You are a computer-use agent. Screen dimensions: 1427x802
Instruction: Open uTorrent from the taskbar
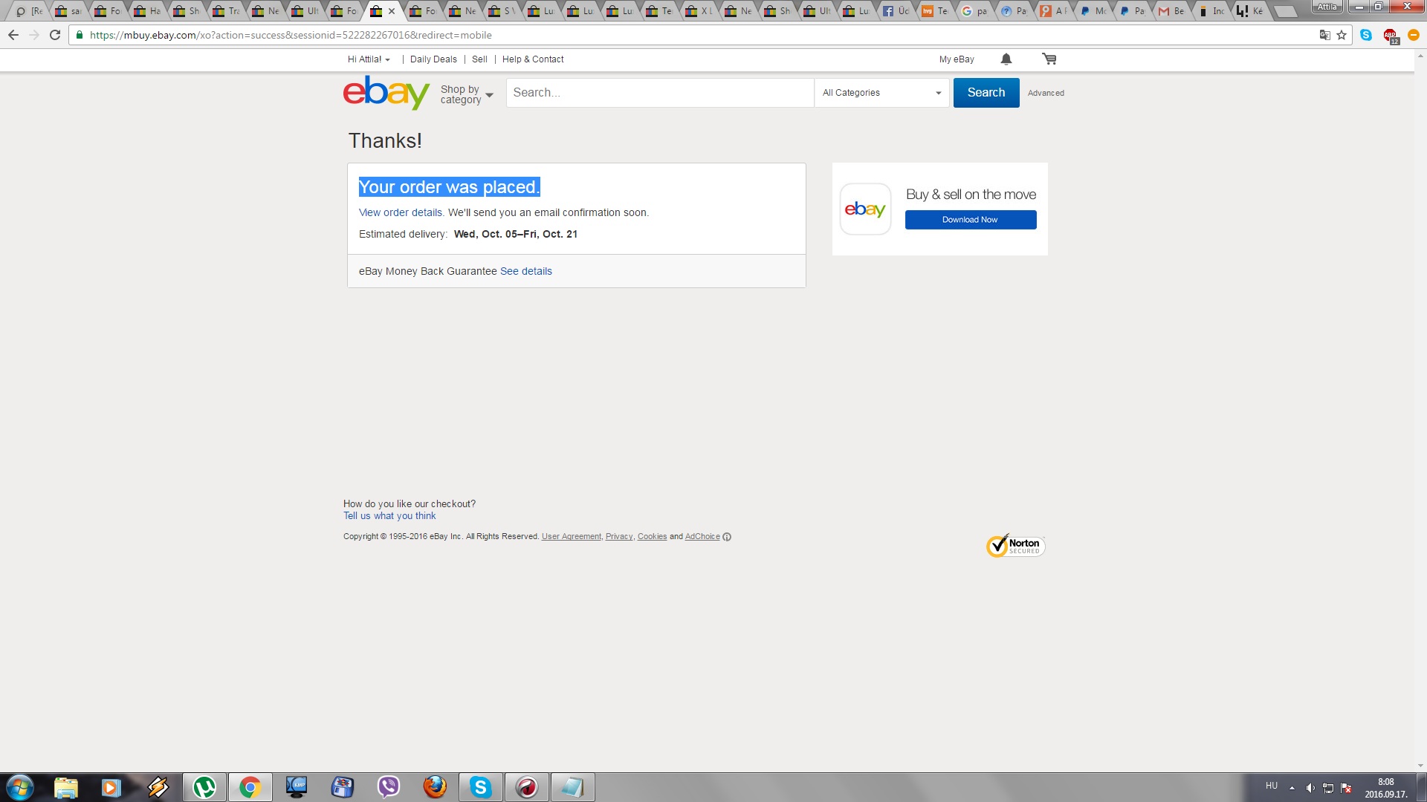[x=204, y=787]
